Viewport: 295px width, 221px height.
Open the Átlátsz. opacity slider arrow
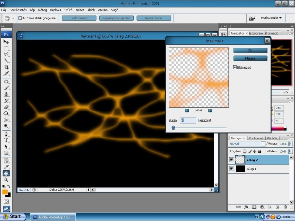290,144
